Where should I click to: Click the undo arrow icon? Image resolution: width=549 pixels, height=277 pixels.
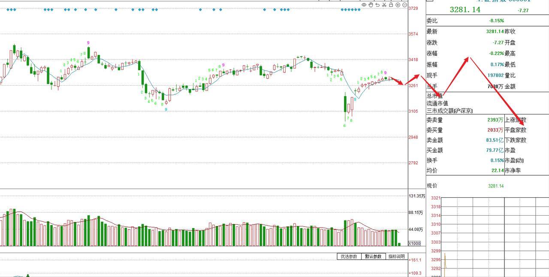coord(377,5)
